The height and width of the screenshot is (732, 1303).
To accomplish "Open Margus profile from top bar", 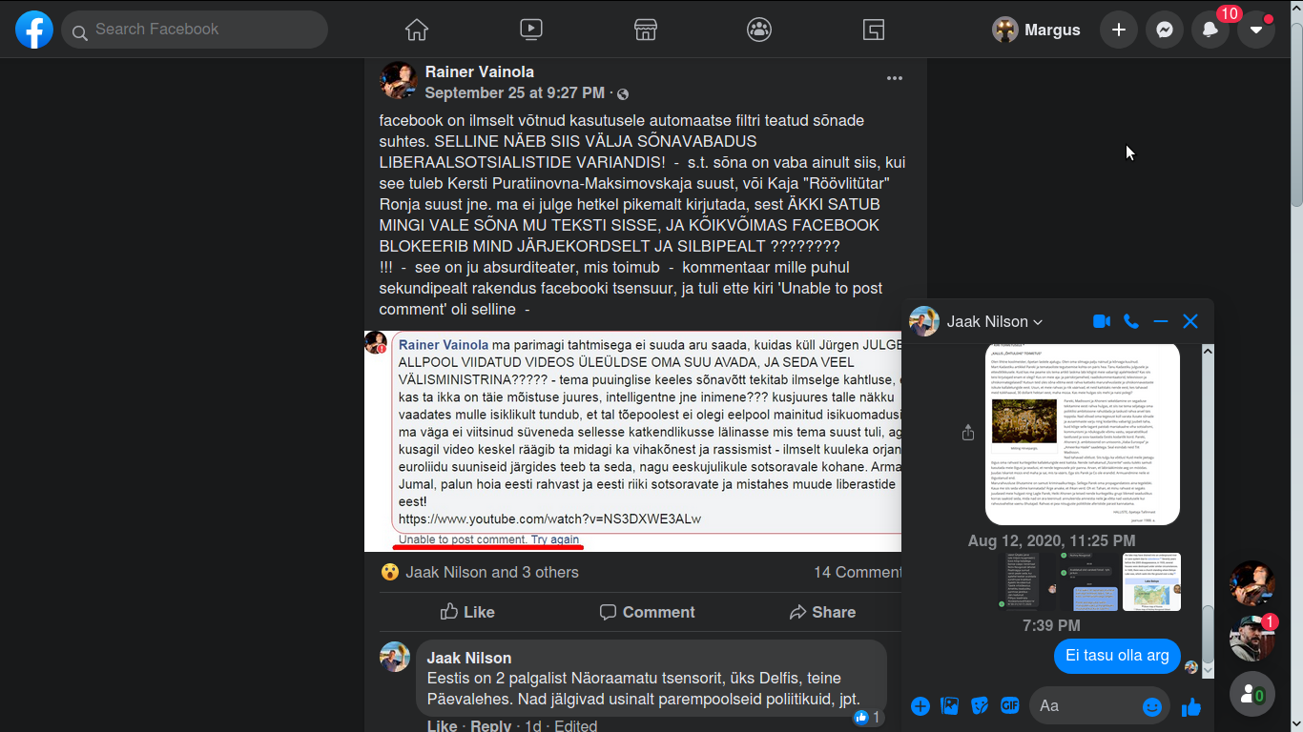I will point(1037,30).
